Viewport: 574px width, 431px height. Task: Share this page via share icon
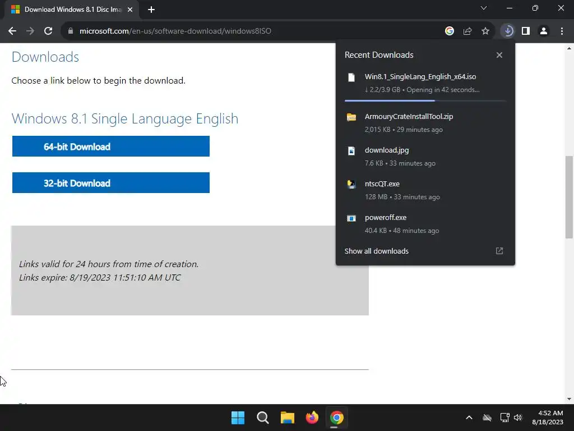467,31
